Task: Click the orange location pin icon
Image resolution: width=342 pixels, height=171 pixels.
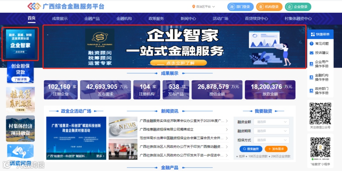Action: pos(193,7)
